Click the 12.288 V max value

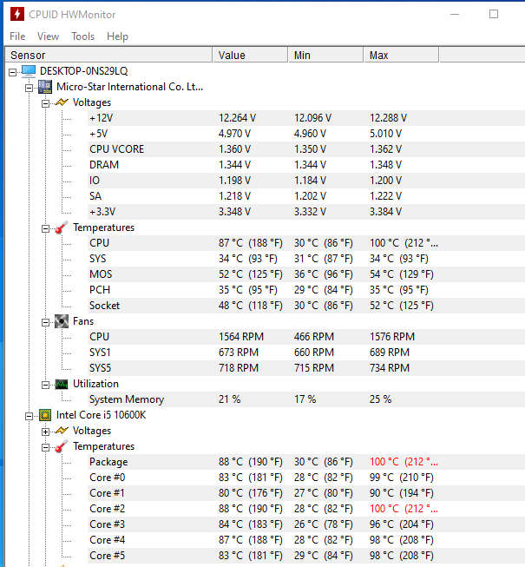click(x=388, y=118)
